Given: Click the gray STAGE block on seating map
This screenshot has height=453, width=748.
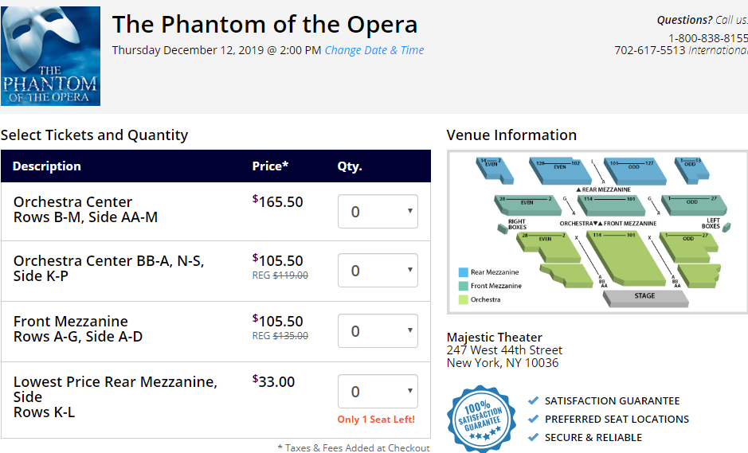Looking at the screenshot, I should point(645,299).
